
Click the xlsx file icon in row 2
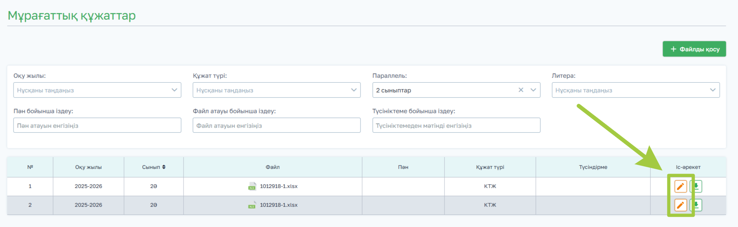coord(252,205)
